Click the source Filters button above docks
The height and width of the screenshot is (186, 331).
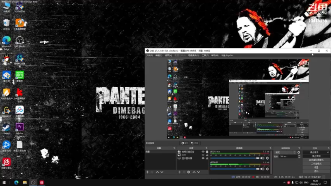(195, 143)
